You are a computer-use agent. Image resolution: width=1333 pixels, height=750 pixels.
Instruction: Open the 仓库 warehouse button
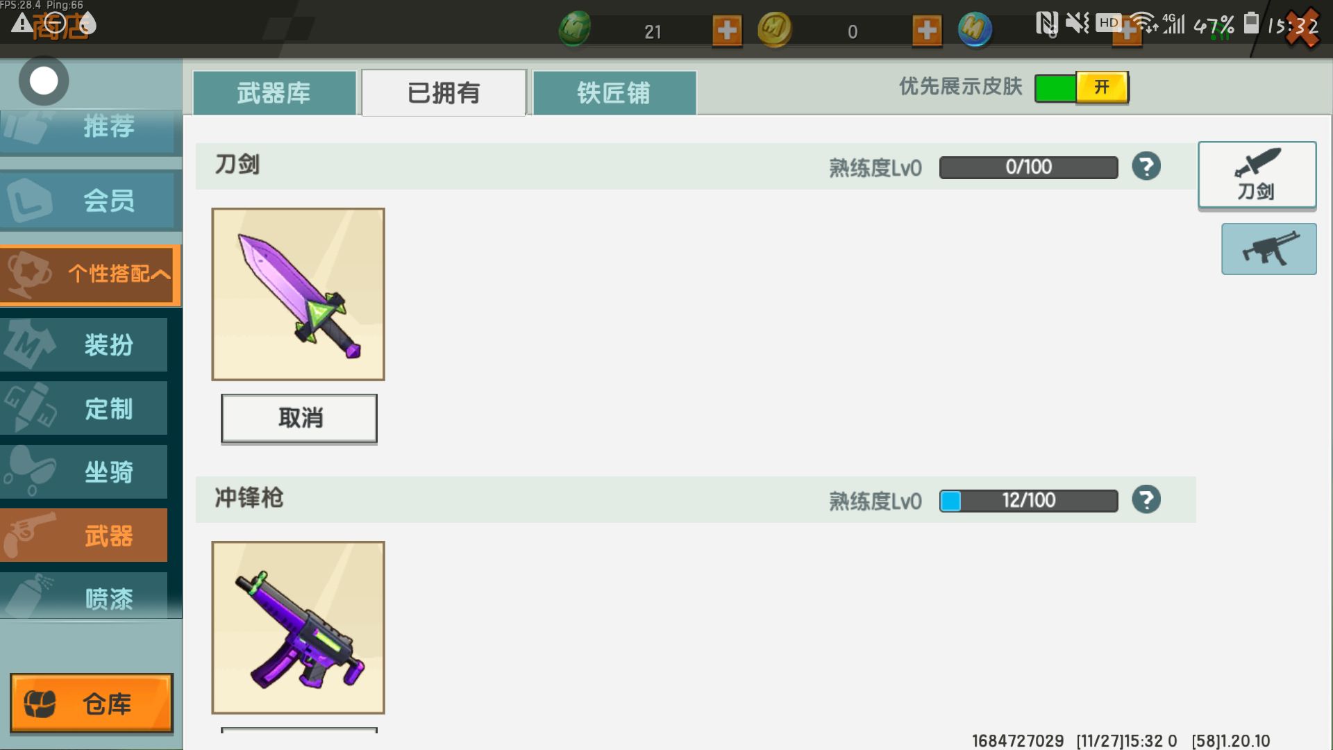[x=92, y=703]
